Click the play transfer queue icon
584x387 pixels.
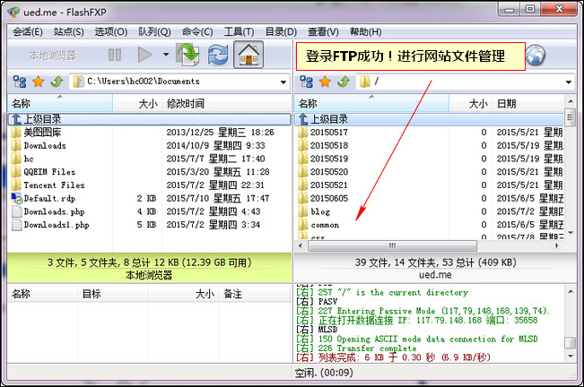[144, 55]
